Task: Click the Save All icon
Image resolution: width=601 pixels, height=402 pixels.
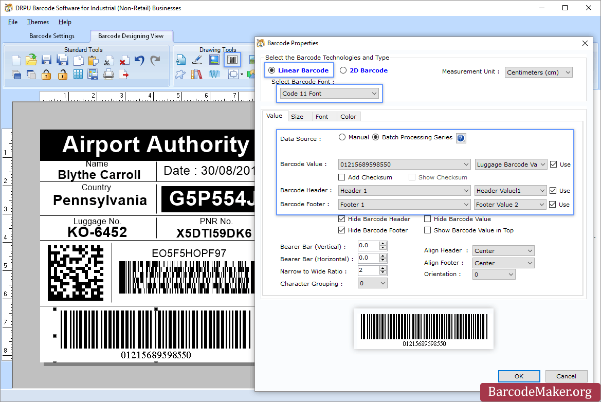Action: (x=62, y=60)
